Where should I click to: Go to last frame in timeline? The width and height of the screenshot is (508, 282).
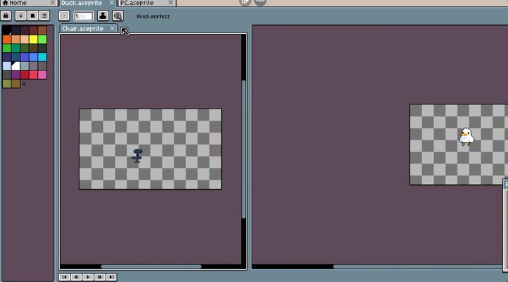[x=111, y=277]
